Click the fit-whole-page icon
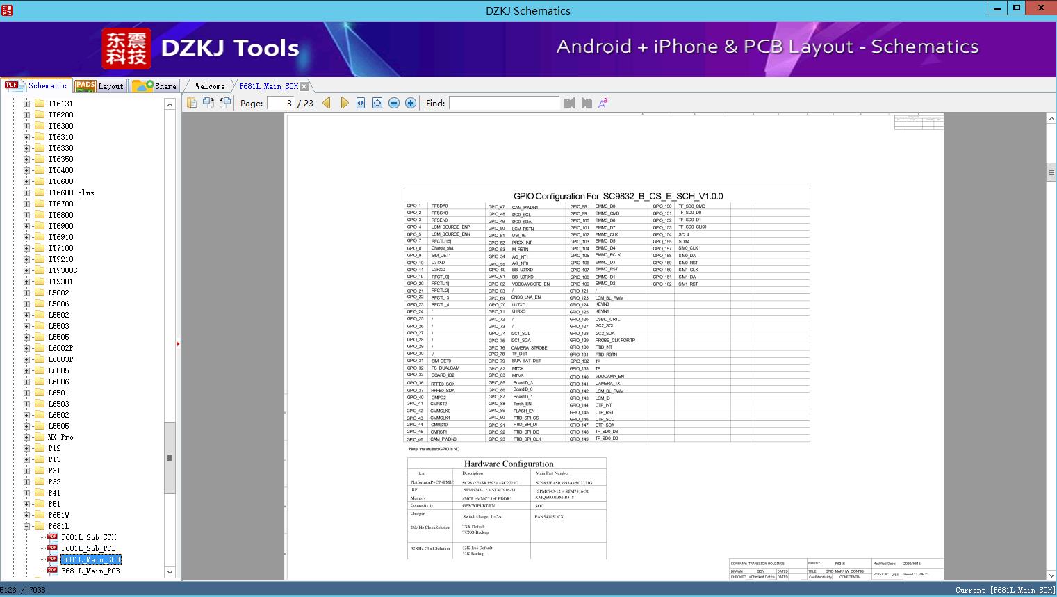This screenshot has width=1057, height=597. click(x=377, y=103)
